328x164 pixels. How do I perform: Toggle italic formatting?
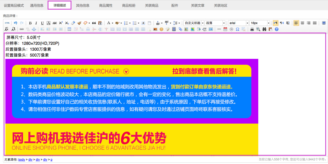click(x=36, y=23)
